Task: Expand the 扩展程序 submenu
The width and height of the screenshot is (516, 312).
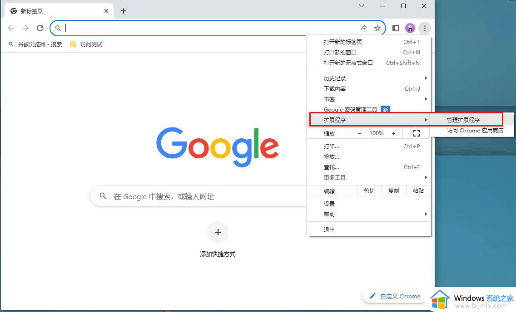Action: (x=369, y=120)
